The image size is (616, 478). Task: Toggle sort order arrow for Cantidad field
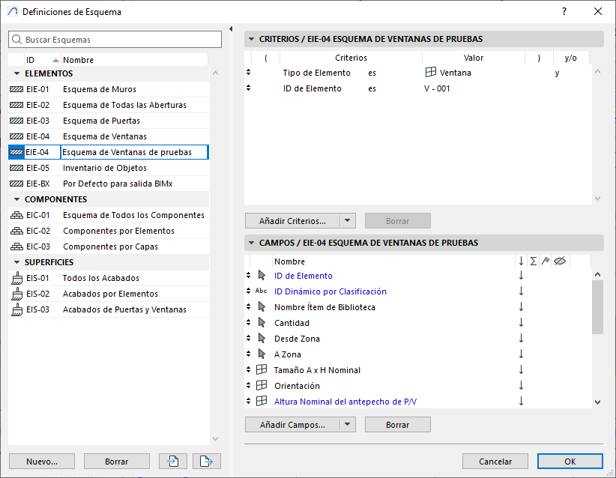tap(521, 323)
